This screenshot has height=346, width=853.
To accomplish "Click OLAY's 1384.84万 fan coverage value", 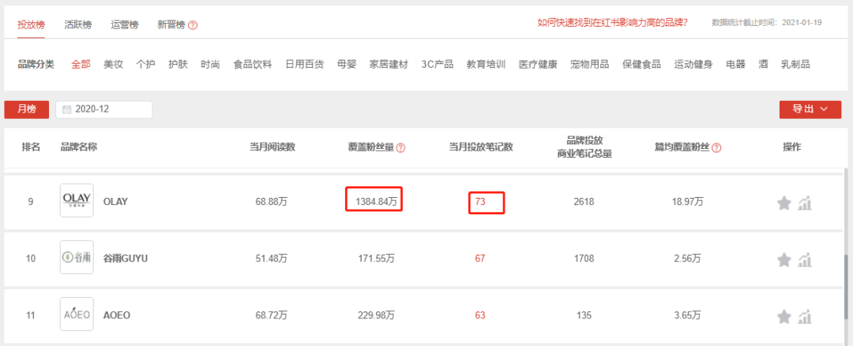I will point(377,202).
